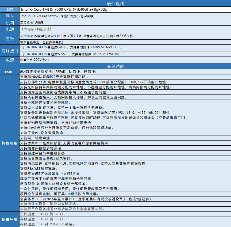Click the 工业电源无风扇设计 cell
The width and height of the screenshot is (231, 227).
click(x=125, y=29)
